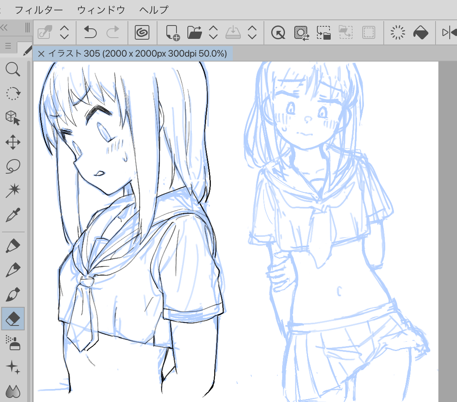Click the clear layer pen icon
Screen dimensions: 457x402
pyautogui.click(x=45, y=32)
